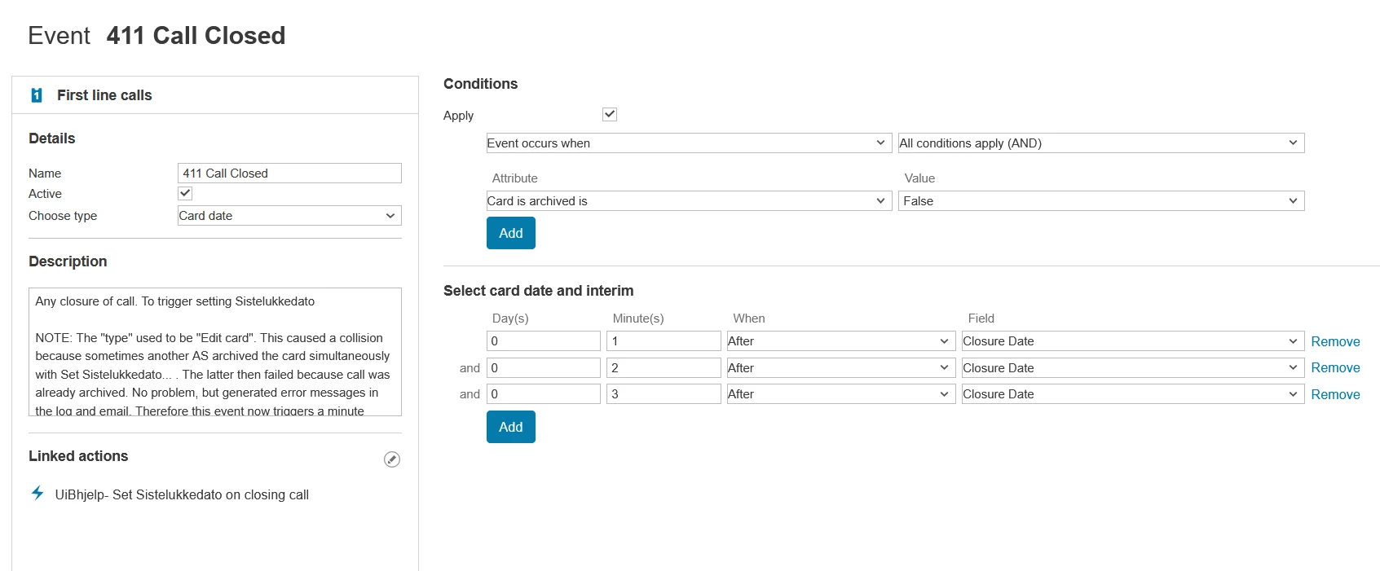Open the All conditions apply (AND) dropdown
This screenshot has height=571, width=1380.
pos(1100,143)
